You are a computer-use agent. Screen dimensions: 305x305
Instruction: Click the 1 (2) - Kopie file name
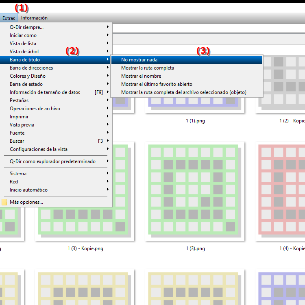(292, 121)
